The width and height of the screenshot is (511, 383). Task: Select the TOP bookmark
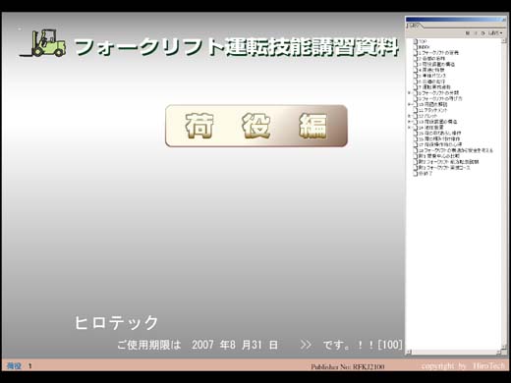(x=423, y=41)
